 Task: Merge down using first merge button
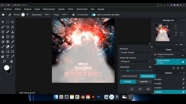[132, 89]
